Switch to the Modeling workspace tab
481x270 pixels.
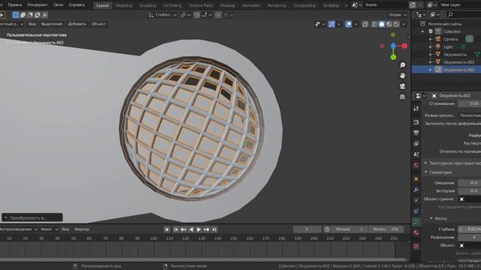coord(124,5)
